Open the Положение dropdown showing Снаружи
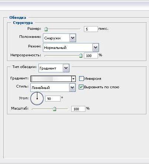Viewport: 149px width, 164px height. coord(60,38)
